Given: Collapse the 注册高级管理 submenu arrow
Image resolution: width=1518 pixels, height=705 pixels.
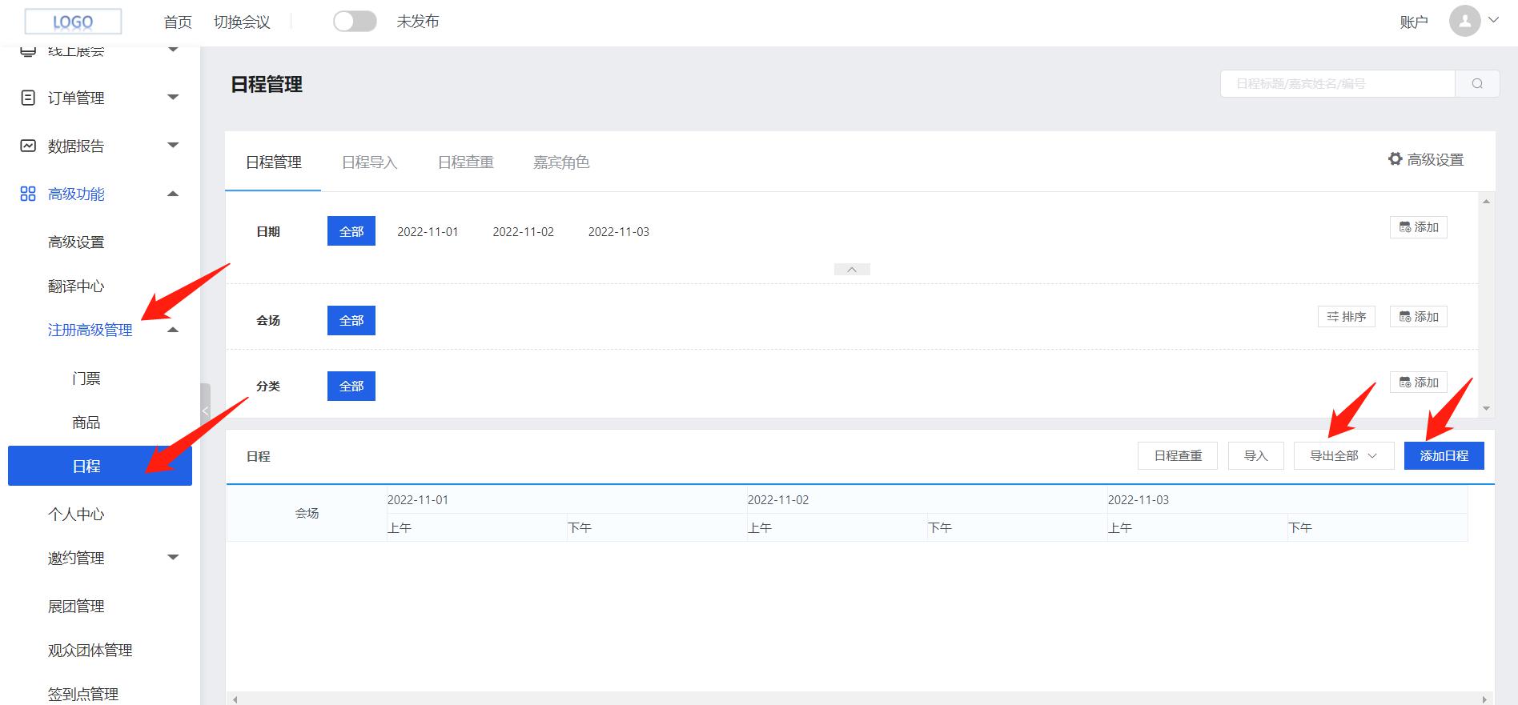Looking at the screenshot, I should [x=173, y=330].
